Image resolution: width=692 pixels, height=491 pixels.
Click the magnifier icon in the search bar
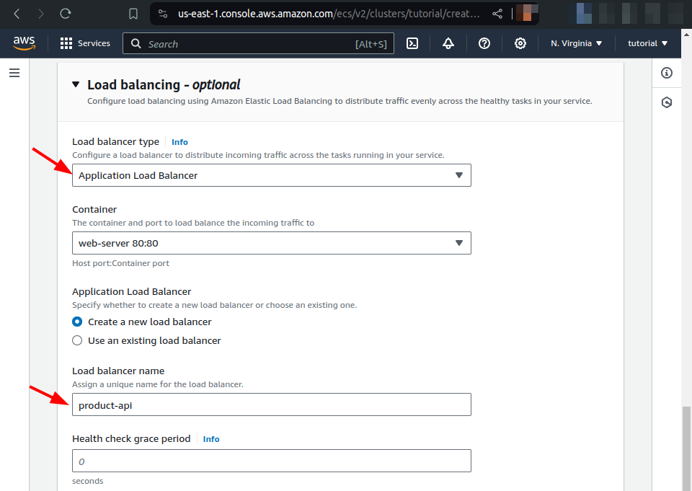pos(136,44)
